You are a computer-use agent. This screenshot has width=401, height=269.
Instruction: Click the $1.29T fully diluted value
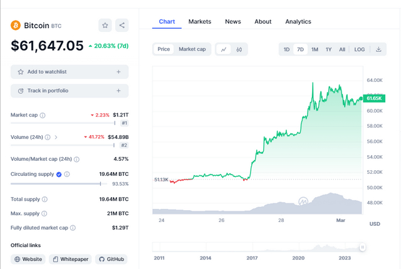coord(120,228)
